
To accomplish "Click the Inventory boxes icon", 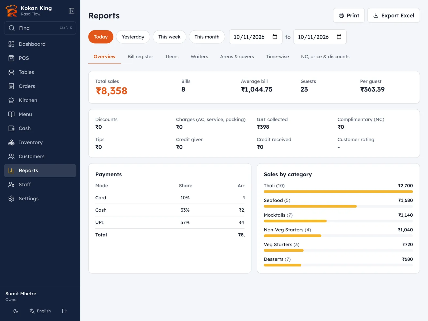I will [11, 142].
